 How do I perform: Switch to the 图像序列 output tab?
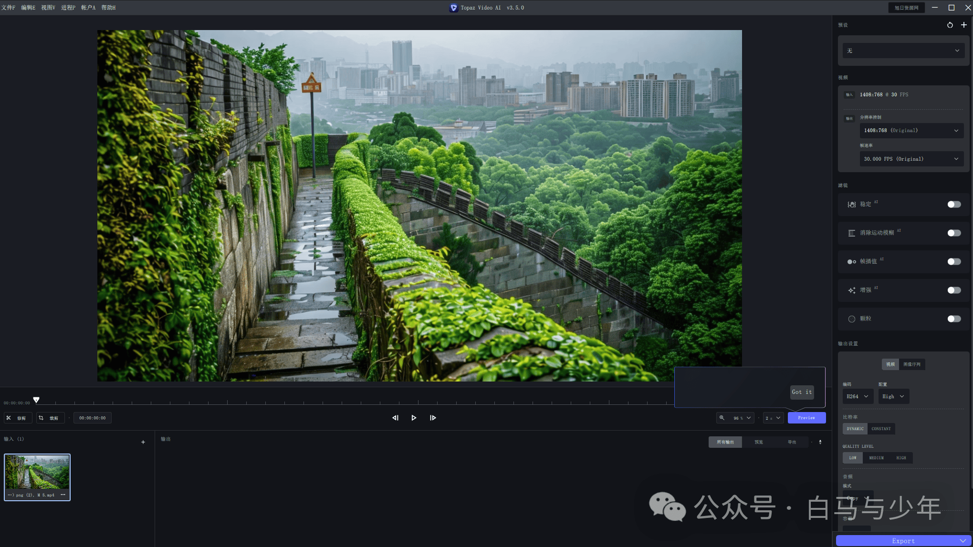tap(911, 364)
